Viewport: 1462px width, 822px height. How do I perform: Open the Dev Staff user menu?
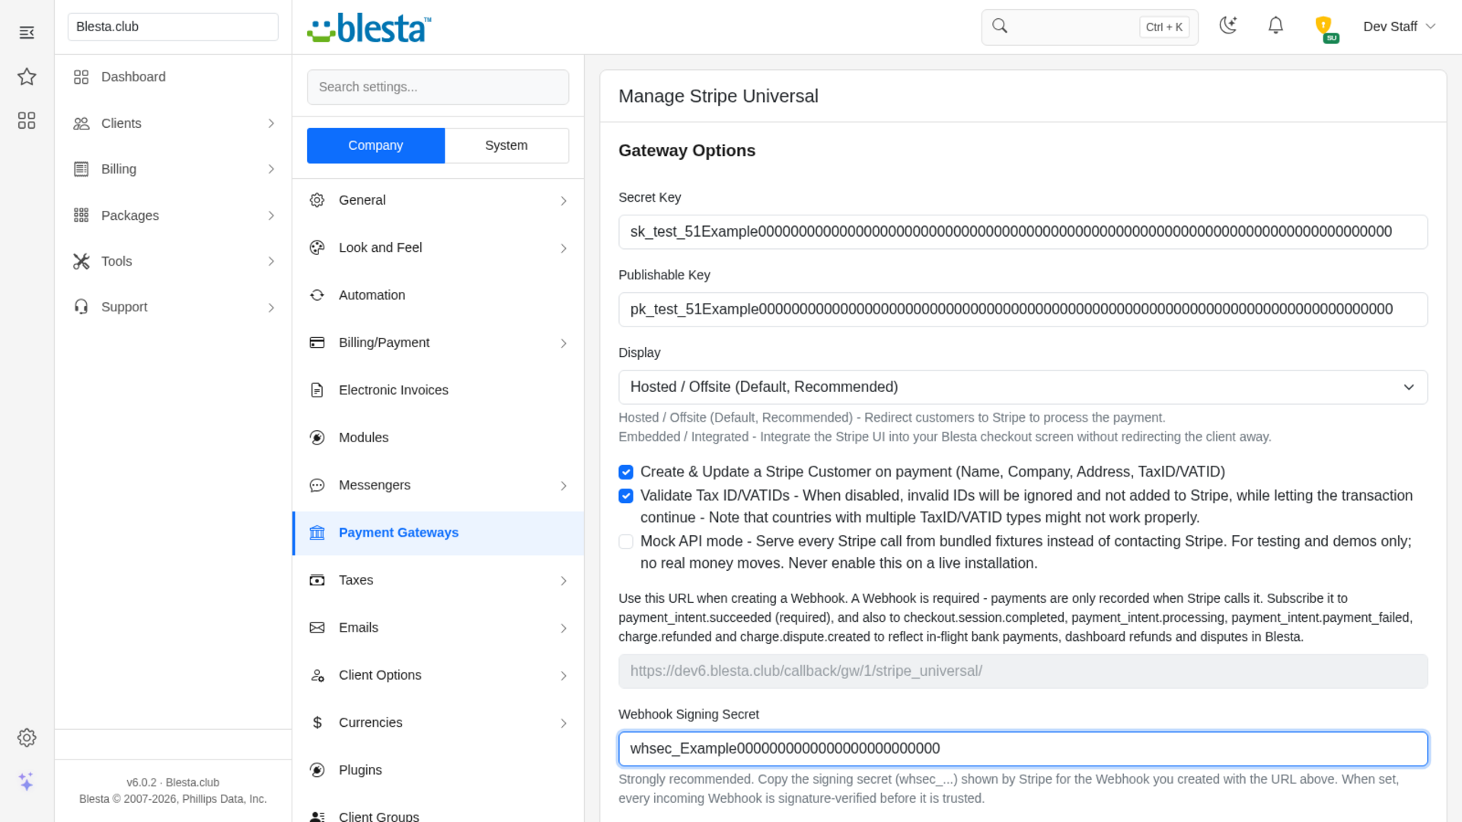point(1399,27)
